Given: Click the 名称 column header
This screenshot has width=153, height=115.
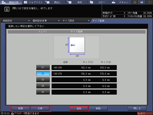Looking at the screenshot, I should pos(65,62).
